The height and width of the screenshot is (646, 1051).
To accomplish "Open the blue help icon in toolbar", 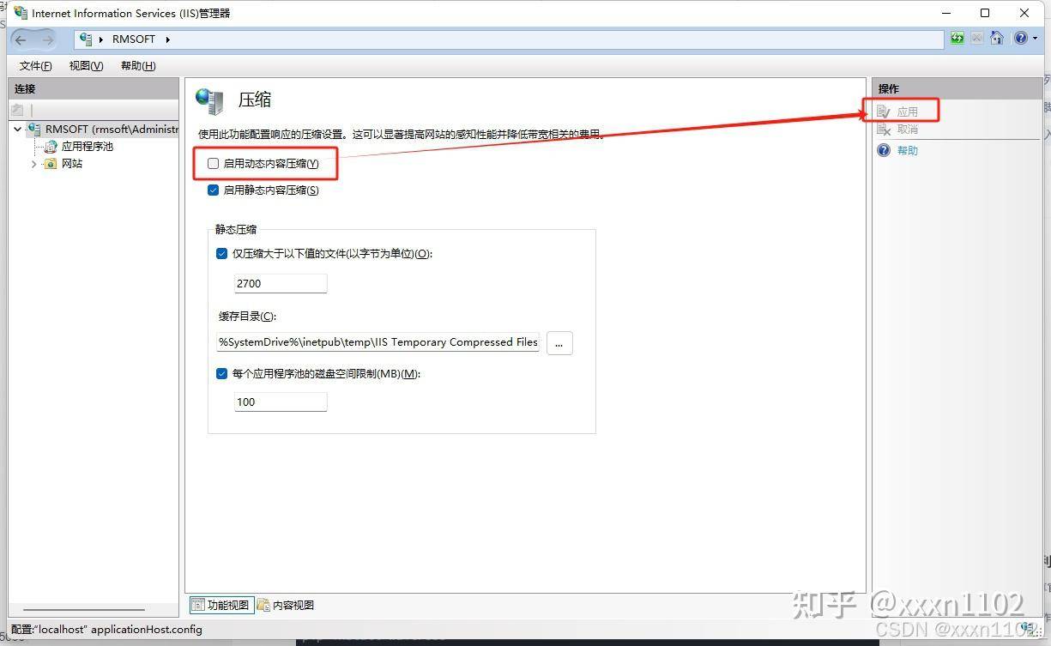I will coord(1020,39).
